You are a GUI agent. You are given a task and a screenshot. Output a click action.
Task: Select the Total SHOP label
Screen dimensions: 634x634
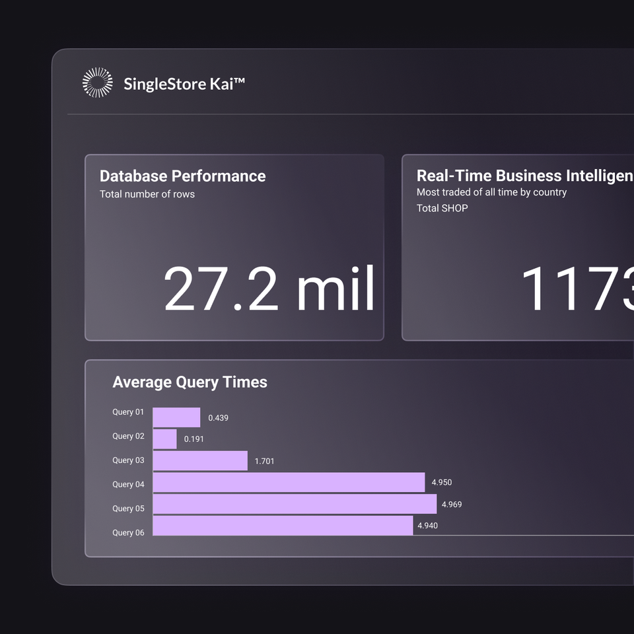pyautogui.click(x=442, y=208)
